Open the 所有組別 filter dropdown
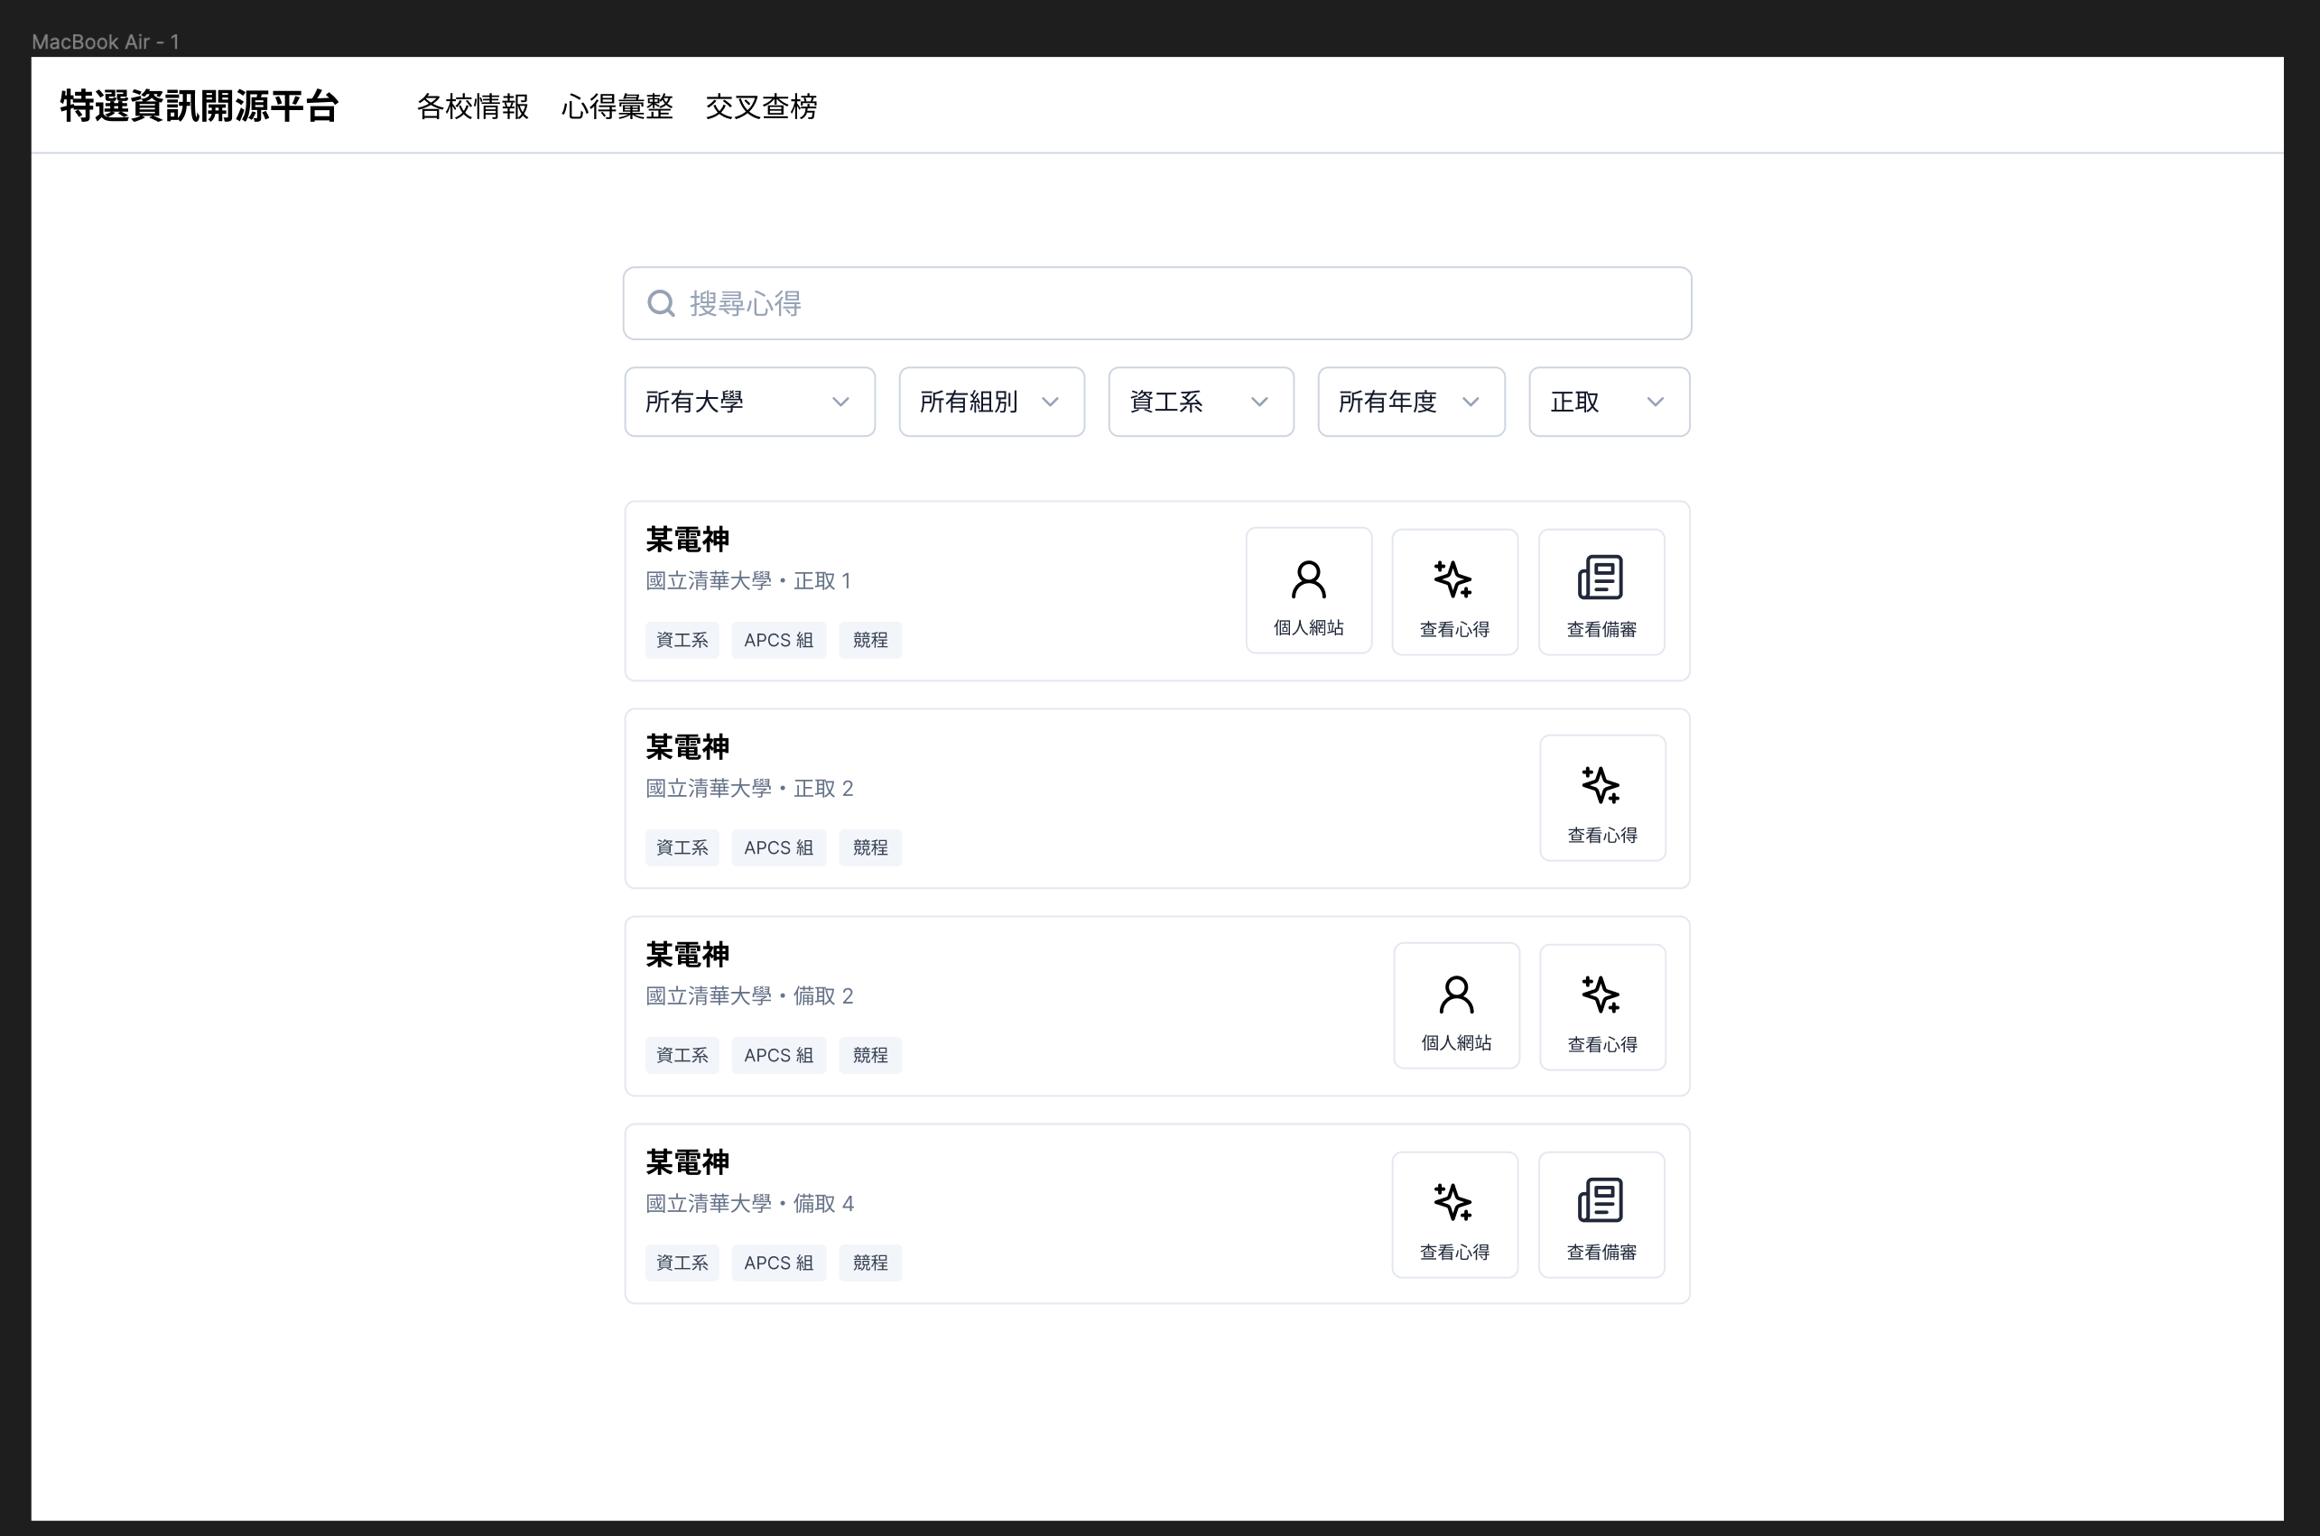Image resolution: width=2320 pixels, height=1536 pixels. click(x=990, y=402)
